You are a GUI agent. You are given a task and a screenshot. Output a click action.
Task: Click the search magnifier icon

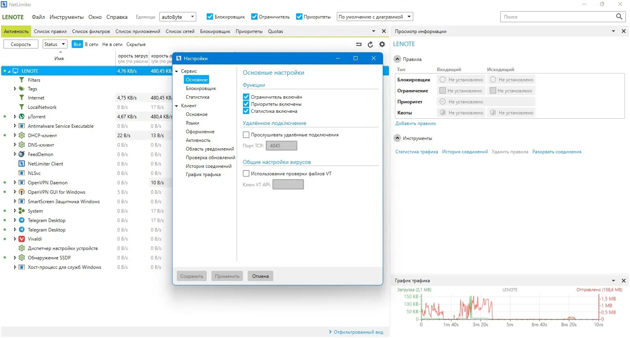(x=619, y=17)
